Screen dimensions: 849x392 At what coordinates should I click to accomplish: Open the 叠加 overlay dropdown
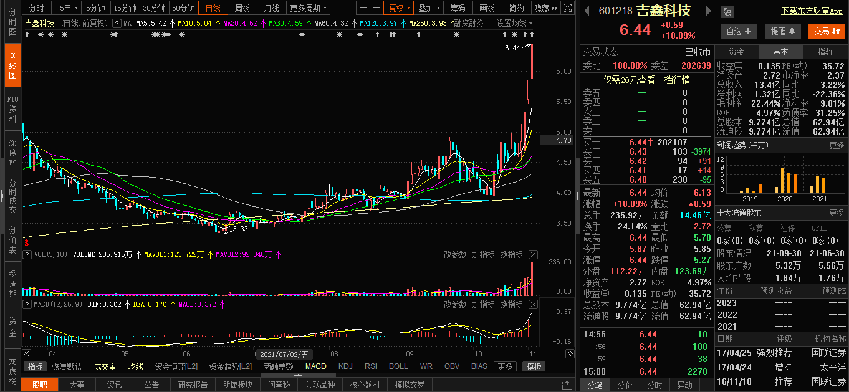pos(429,8)
